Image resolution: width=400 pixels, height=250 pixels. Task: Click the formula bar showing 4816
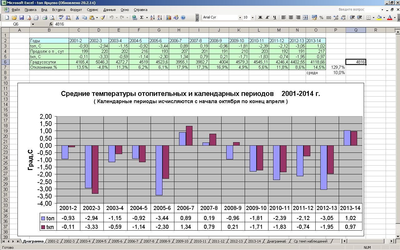tap(226, 24)
